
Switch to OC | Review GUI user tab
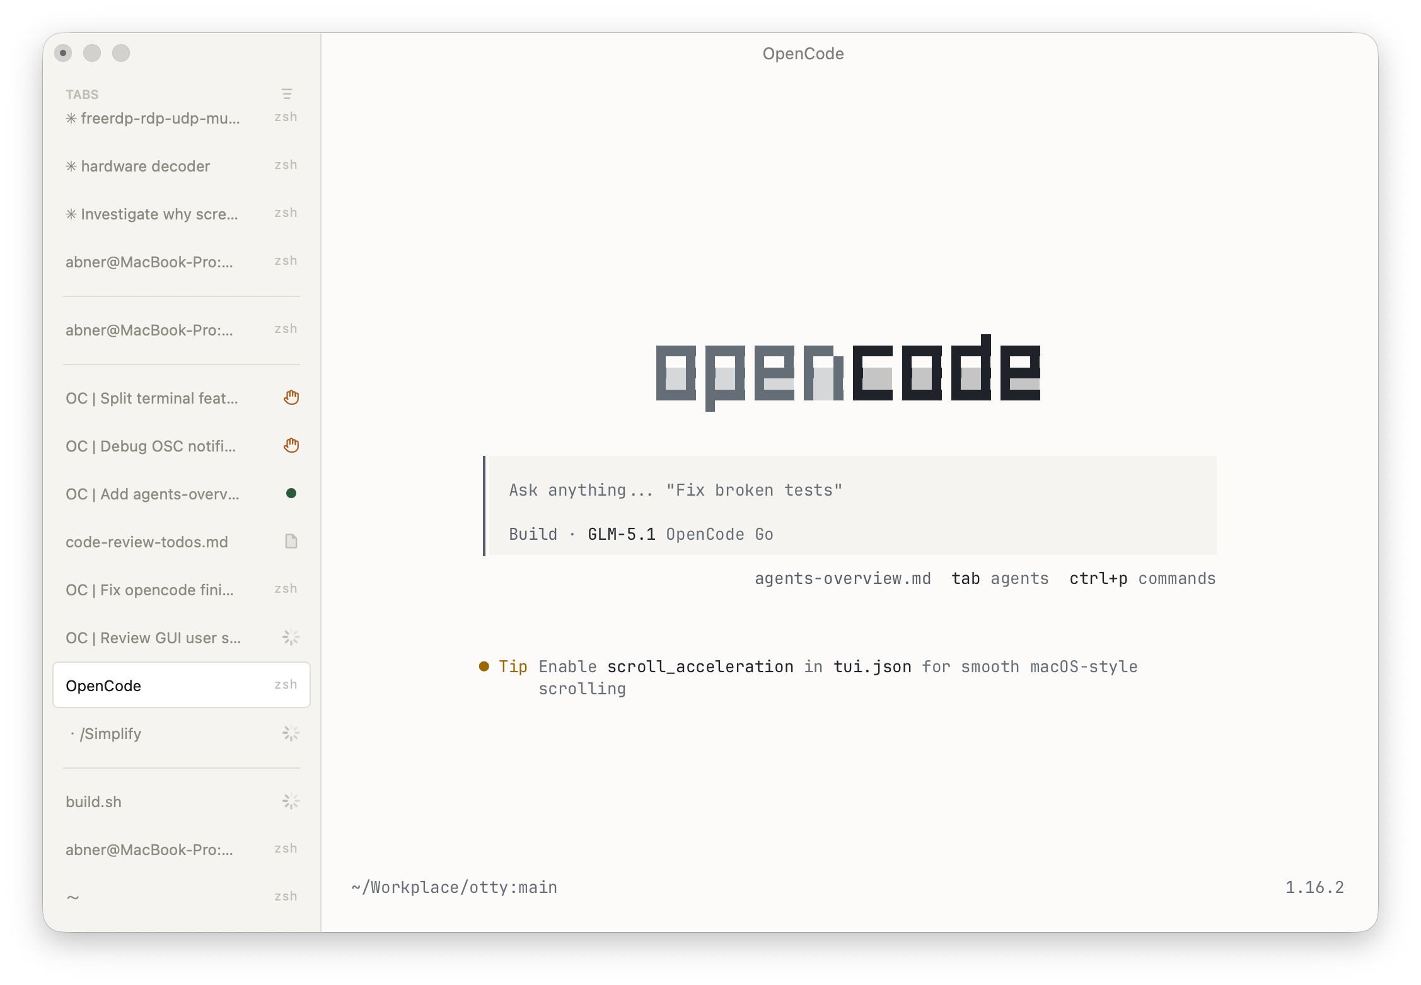[182, 638]
